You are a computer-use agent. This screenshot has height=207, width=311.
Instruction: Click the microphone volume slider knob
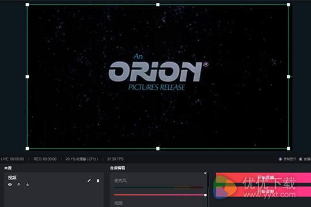click(205, 195)
